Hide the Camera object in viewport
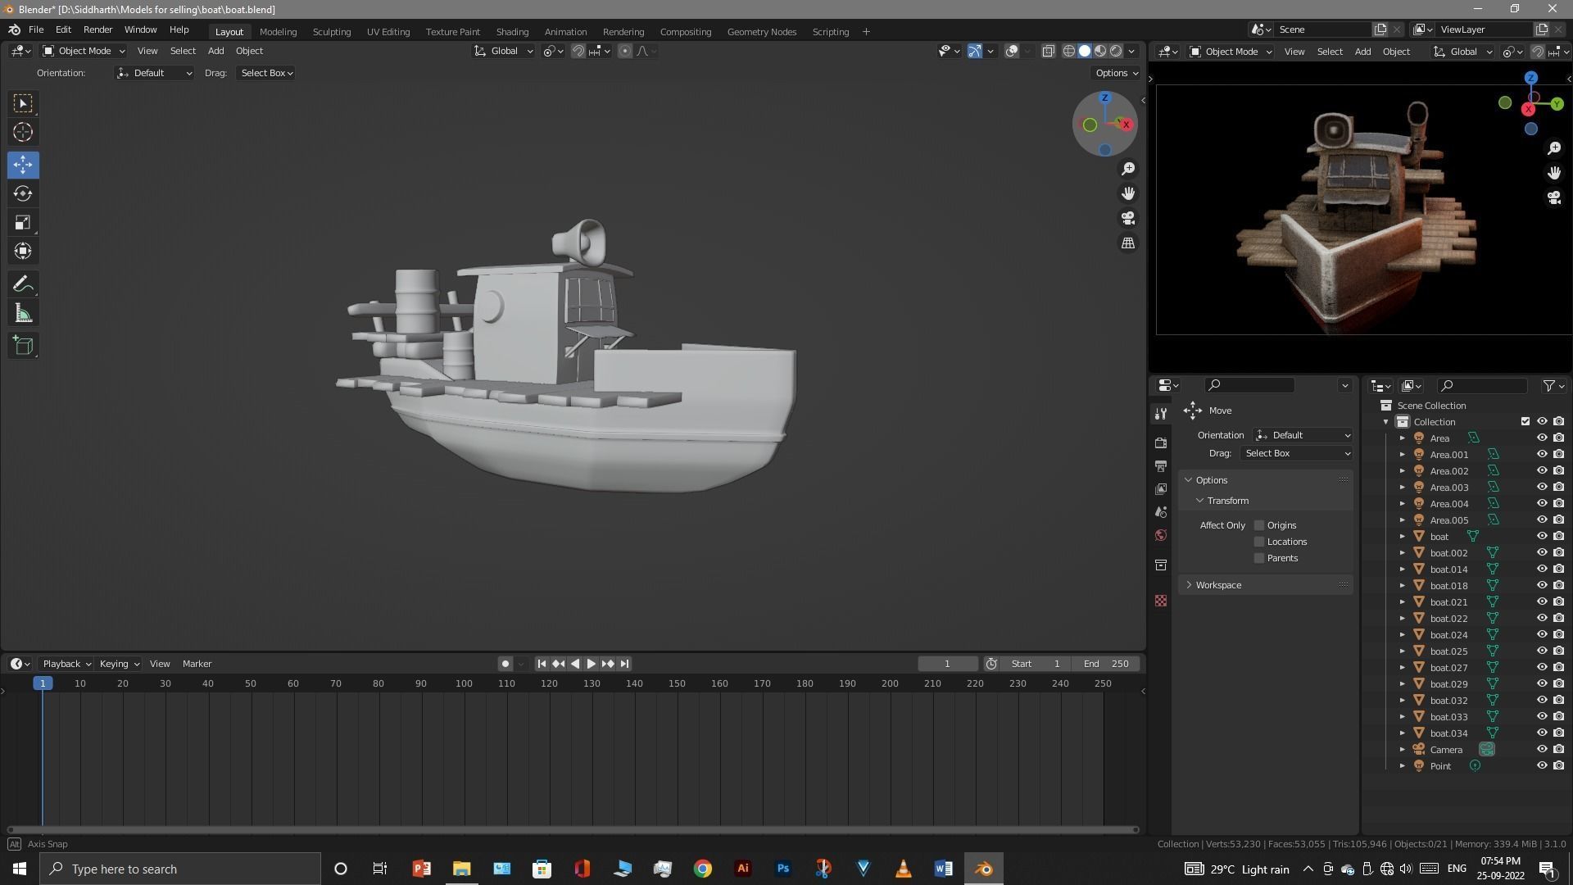The height and width of the screenshot is (885, 1573). tap(1541, 749)
